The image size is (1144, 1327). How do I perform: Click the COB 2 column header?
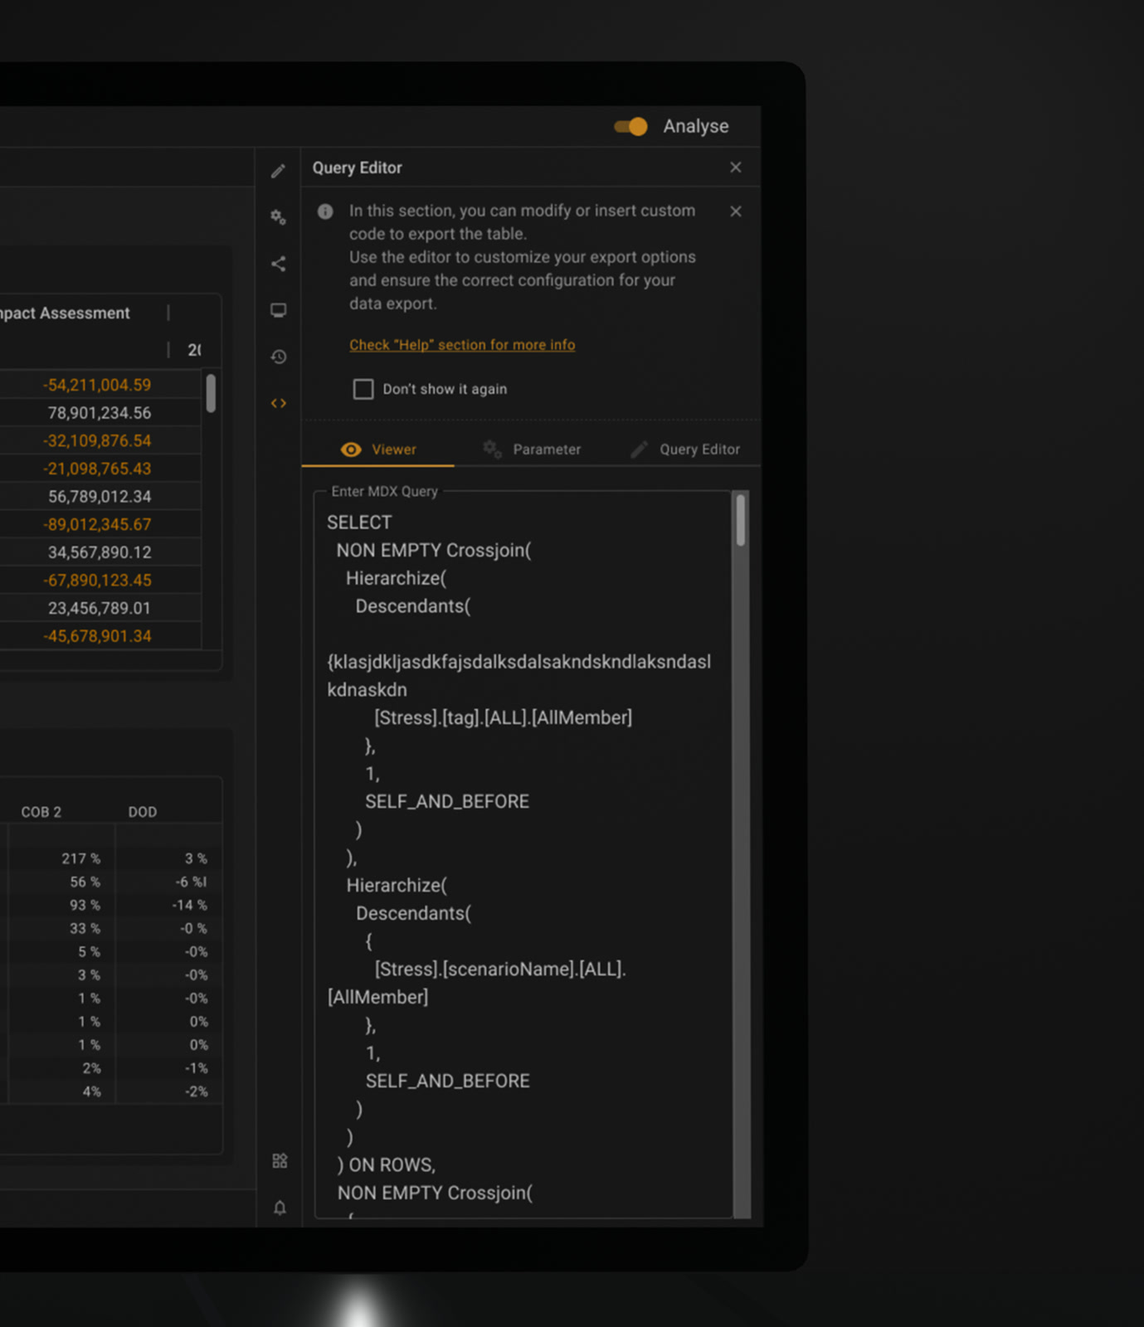coord(41,812)
